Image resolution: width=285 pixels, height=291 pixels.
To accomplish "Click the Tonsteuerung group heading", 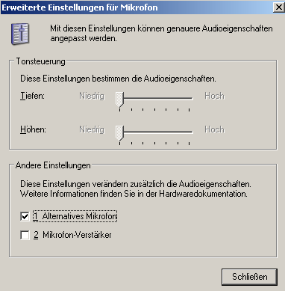I will tap(41, 61).
